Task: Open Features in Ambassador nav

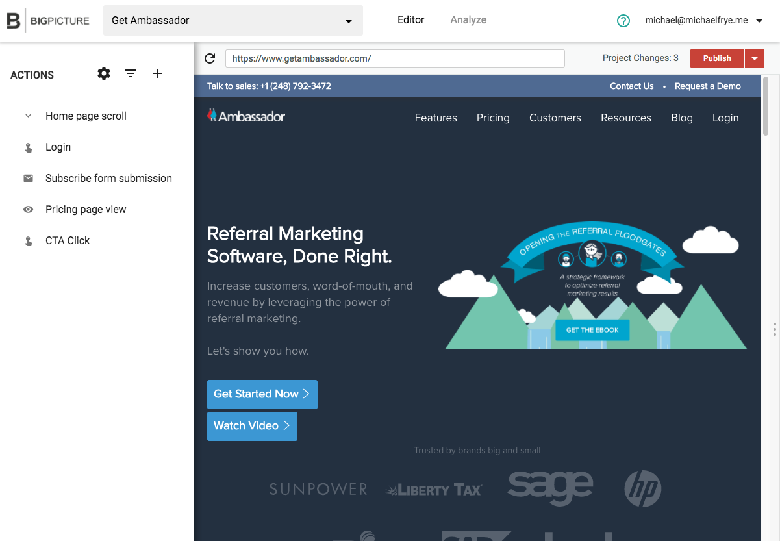Action: click(436, 118)
